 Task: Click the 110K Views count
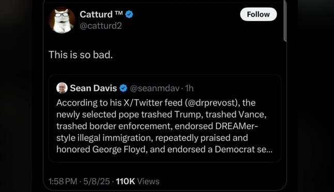(138, 181)
